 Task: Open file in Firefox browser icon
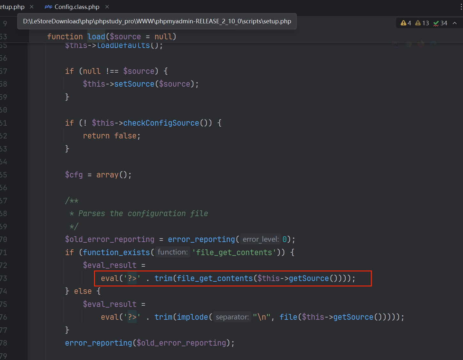pos(421,44)
